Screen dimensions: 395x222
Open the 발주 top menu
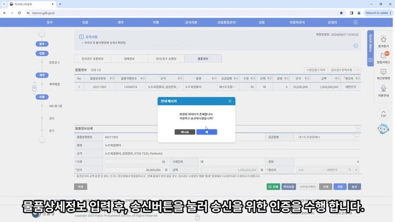50,22
